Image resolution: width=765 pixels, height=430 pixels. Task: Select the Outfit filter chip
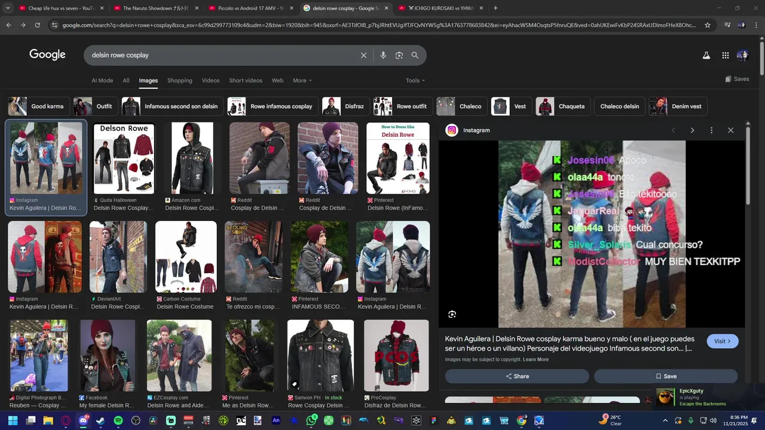coord(95,106)
